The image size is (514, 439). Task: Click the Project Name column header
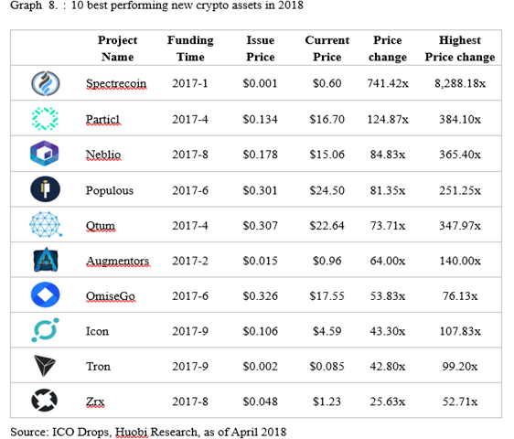tap(117, 48)
